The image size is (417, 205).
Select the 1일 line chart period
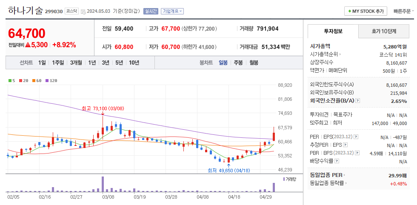42,63
